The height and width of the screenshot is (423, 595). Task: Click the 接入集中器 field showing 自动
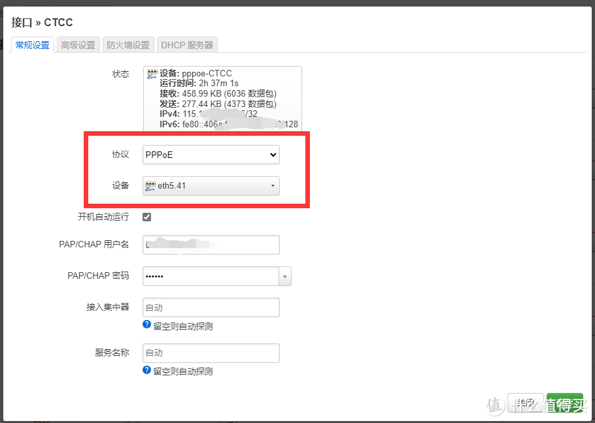[x=211, y=307]
